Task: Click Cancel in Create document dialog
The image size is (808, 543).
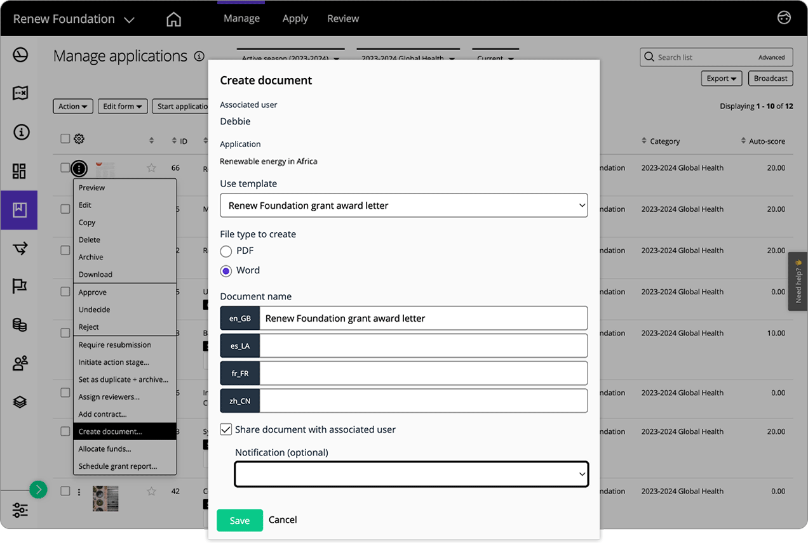Action: (283, 520)
